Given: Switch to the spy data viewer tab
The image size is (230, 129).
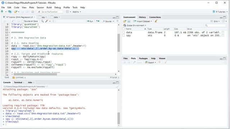Looking at the screenshot, I should pyautogui.click(x=43, y=17).
